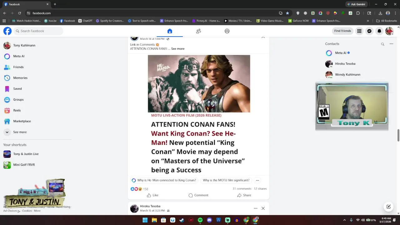This screenshot has width=400, height=225.
Task: Expand more Meta AI question suggestions
Action: click(x=257, y=180)
